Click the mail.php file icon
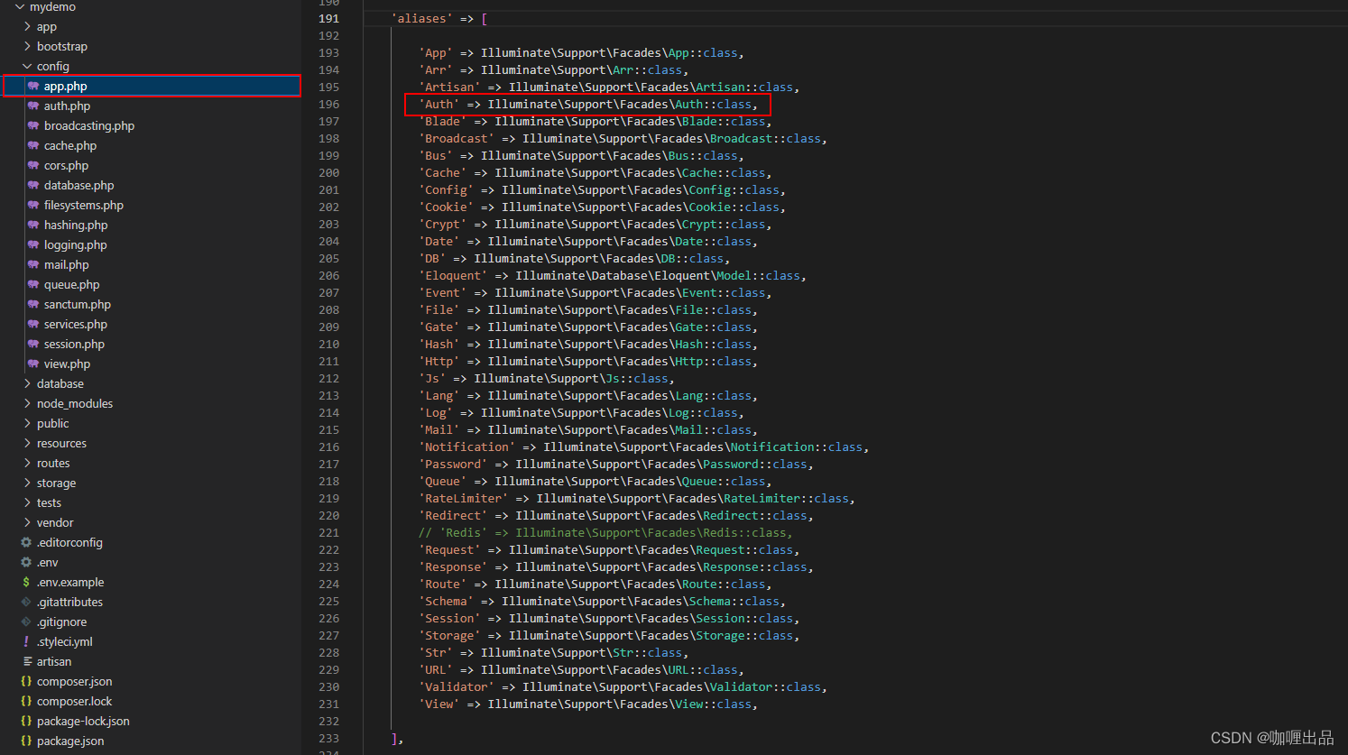The width and height of the screenshot is (1348, 755). (x=32, y=264)
